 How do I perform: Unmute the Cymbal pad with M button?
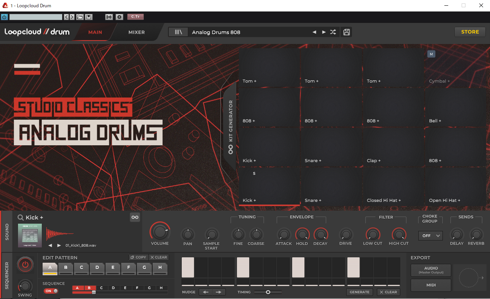point(431,54)
